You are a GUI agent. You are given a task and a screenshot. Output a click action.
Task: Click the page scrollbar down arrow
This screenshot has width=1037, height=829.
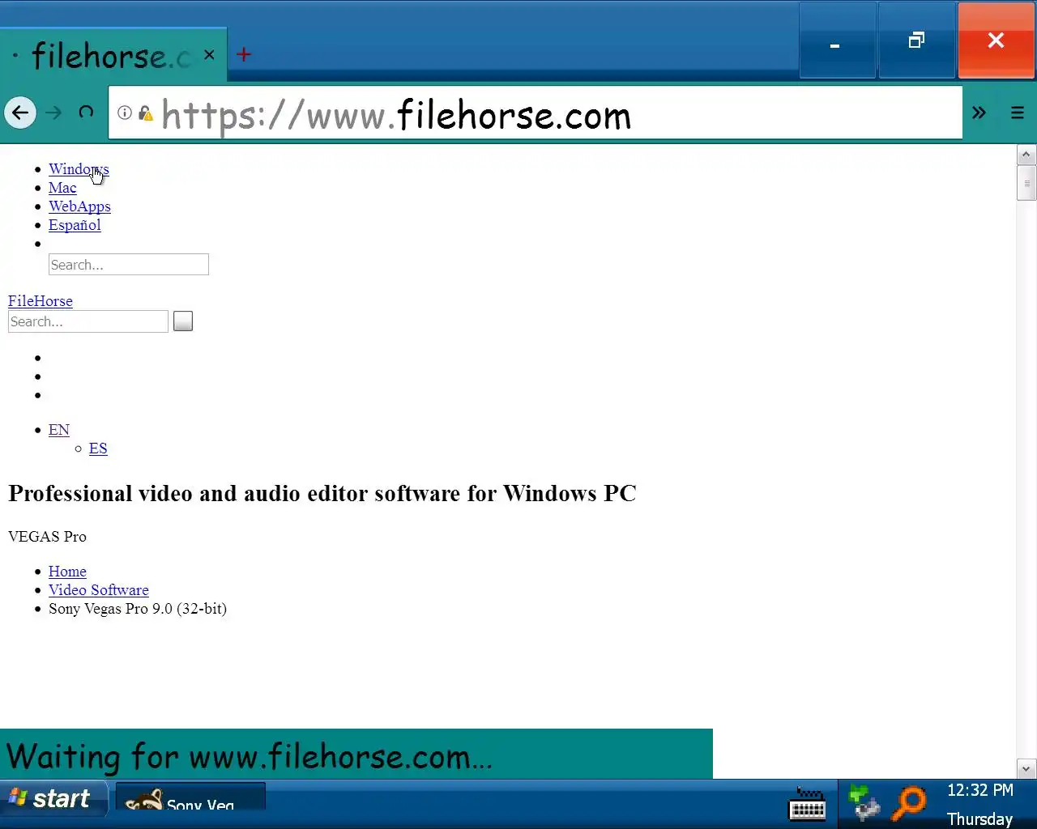tap(1026, 769)
